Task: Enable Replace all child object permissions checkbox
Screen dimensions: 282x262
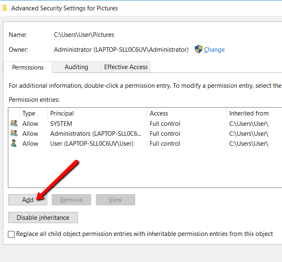Action: [x=12, y=234]
